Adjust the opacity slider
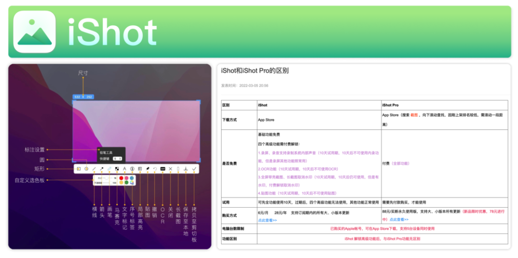The image size is (518, 258). tap(107, 182)
